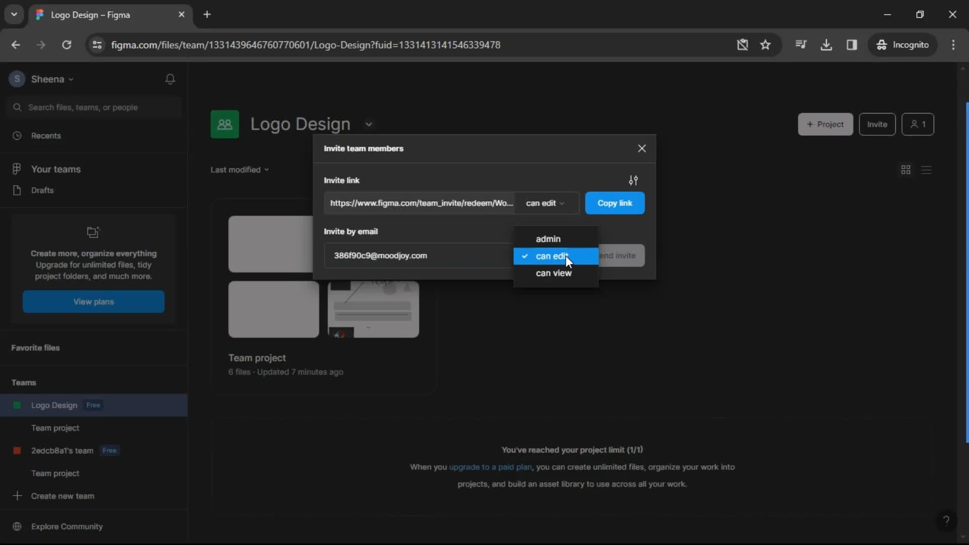
Task: Click the Favorite files heading
Action: 35,348
